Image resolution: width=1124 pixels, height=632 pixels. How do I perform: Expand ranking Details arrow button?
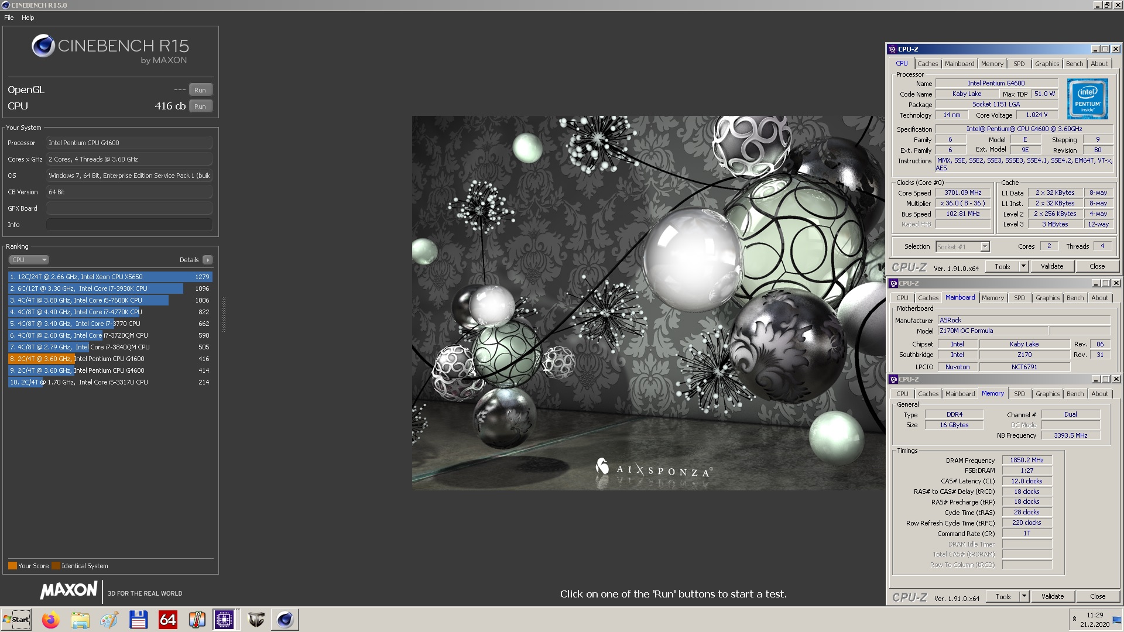[208, 260]
